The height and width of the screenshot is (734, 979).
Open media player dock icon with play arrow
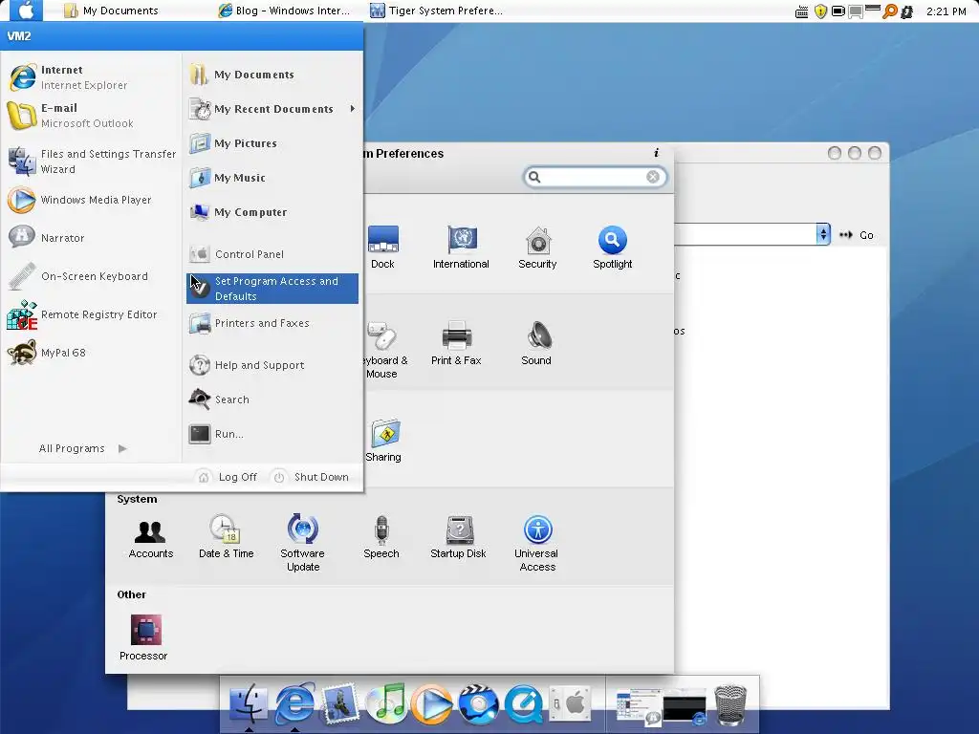point(432,704)
